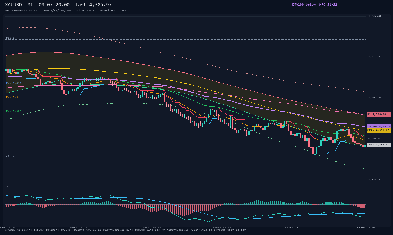Click the 09-07 17:37 time axis label
The height and width of the screenshot is (235, 393).
click(80, 227)
